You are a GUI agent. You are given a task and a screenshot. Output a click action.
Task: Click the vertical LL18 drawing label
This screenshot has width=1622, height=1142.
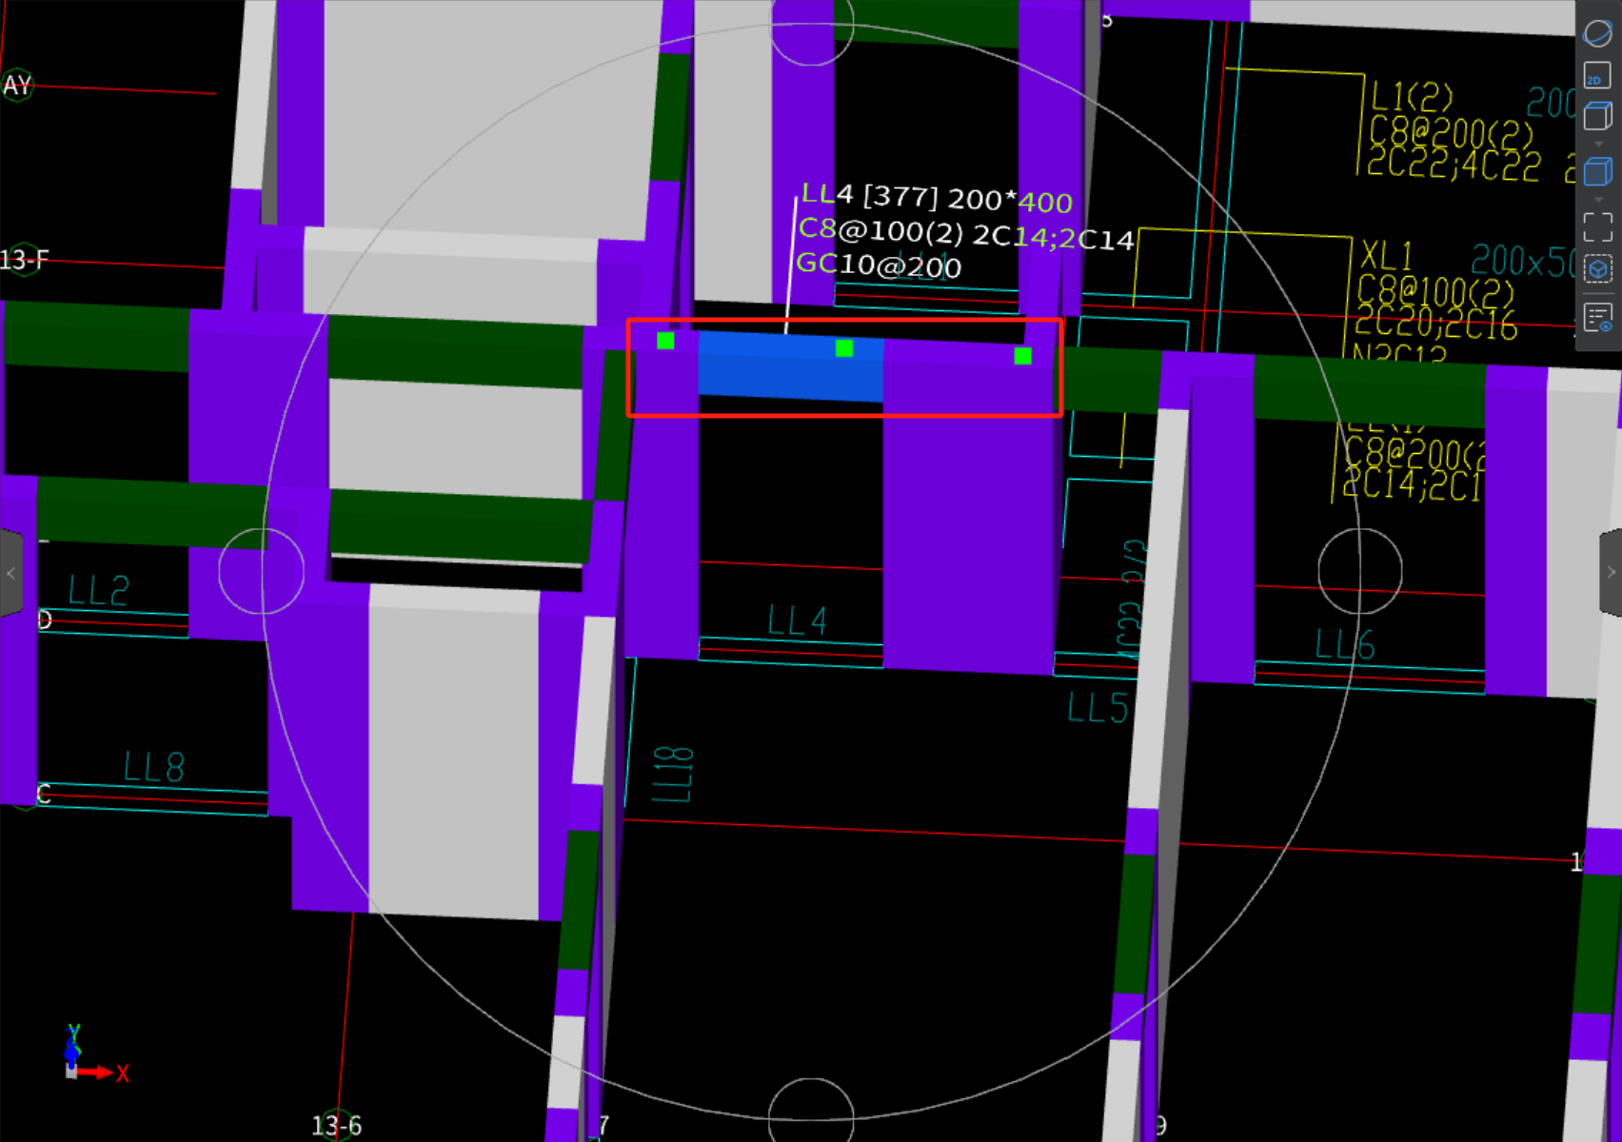(673, 775)
